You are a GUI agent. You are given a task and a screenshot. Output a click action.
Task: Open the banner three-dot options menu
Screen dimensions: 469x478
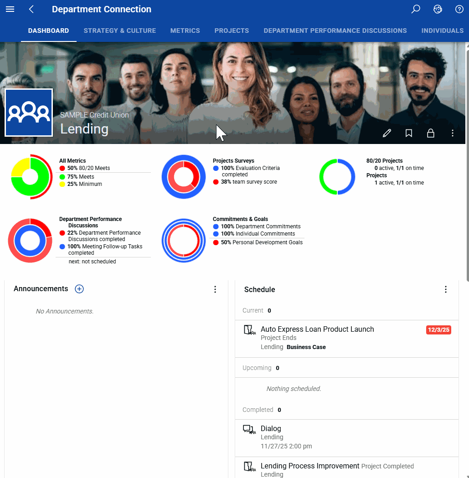click(453, 133)
